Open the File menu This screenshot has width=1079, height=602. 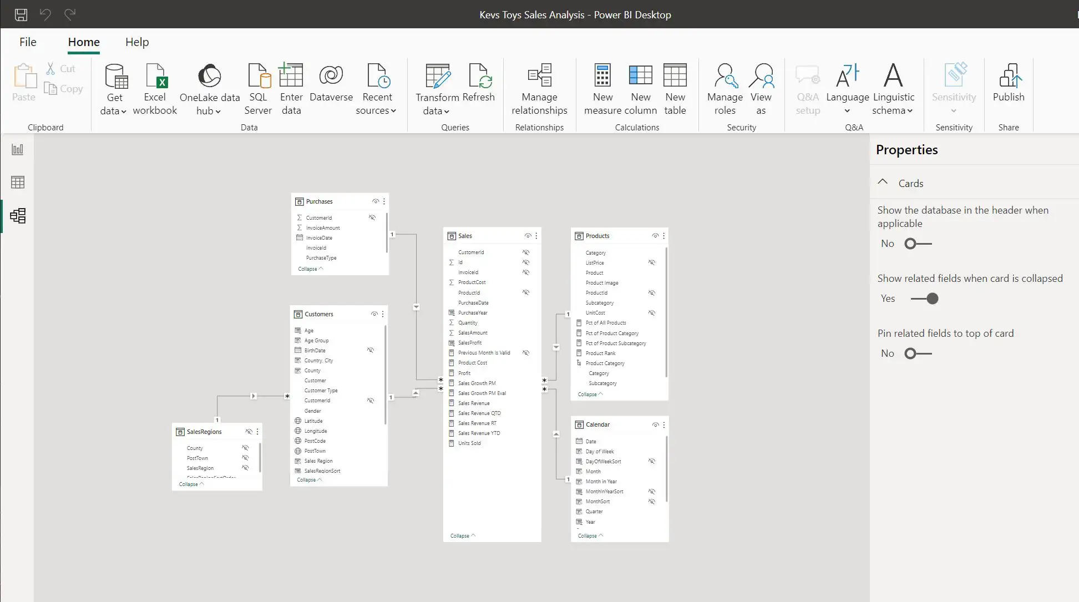pyautogui.click(x=28, y=42)
